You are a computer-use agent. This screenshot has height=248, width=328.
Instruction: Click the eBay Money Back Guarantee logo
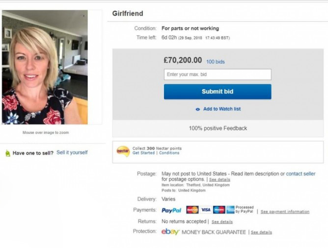pyautogui.click(x=171, y=232)
